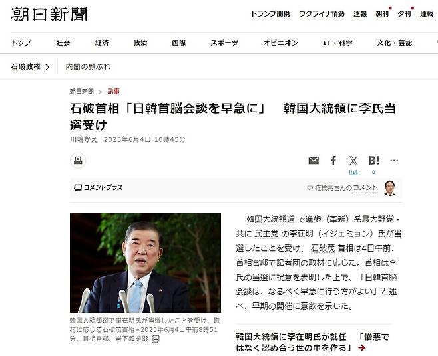The height and width of the screenshot is (356, 438).
Task: Open the 政治 section tab
Action: click(140, 43)
